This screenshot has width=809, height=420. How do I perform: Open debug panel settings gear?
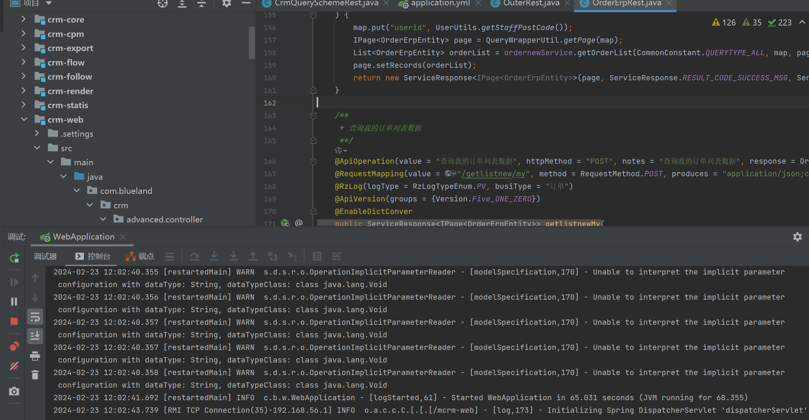[x=797, y=237]
